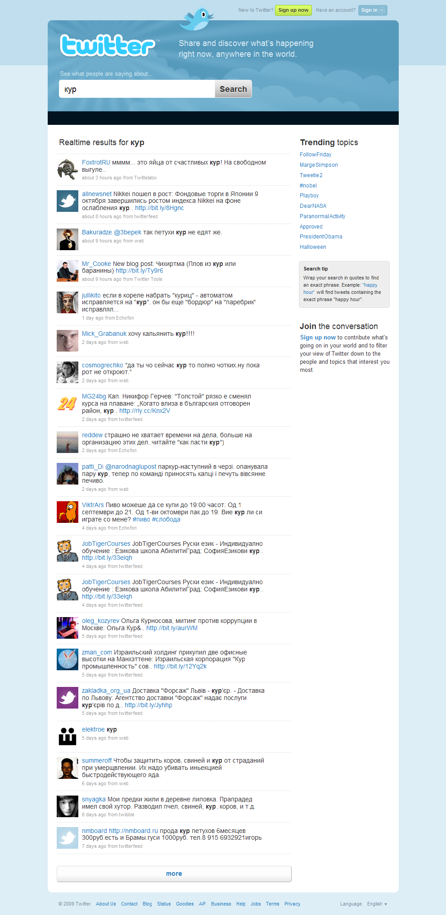Open oleg_kozyrev's avatar picture

point(68,628)
